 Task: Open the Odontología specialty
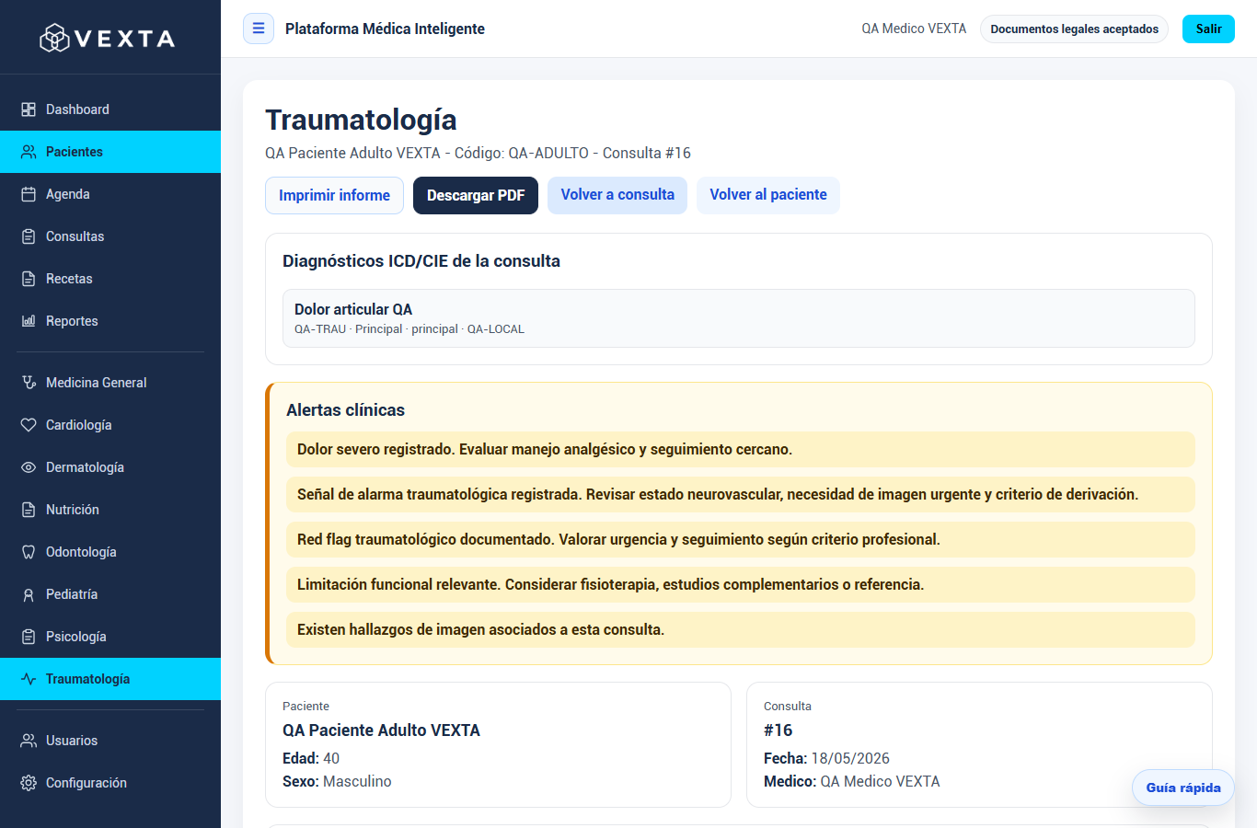[110, 552]
